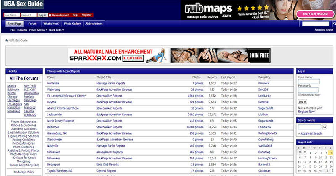Click the search magnifier icon in header
336x176 pixels.
tap(334, 24)
